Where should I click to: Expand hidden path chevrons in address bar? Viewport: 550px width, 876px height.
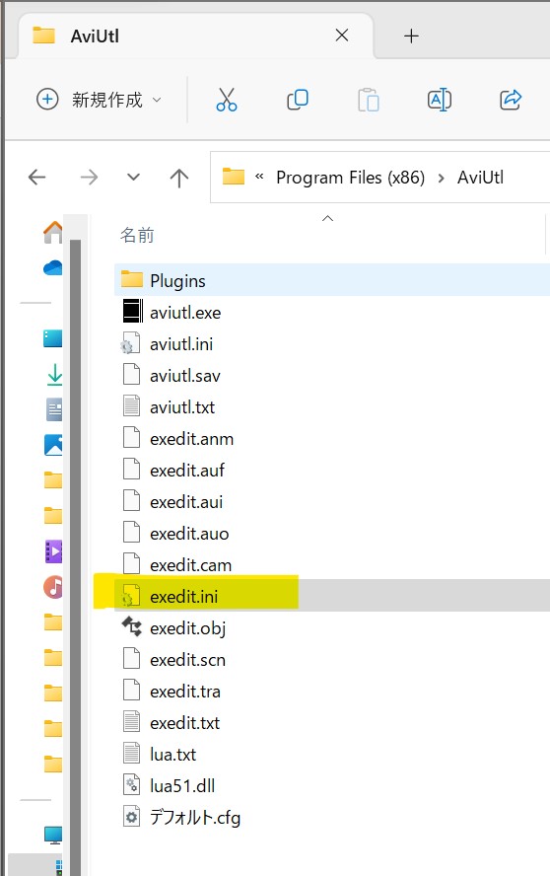(x=259, y=178)
